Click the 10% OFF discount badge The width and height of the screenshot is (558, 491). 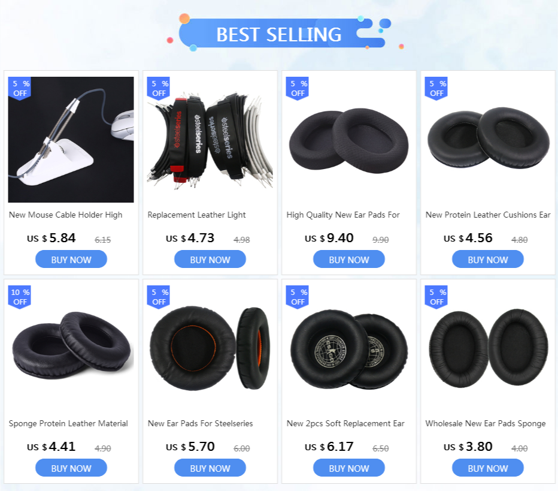(x=20, y=297)
